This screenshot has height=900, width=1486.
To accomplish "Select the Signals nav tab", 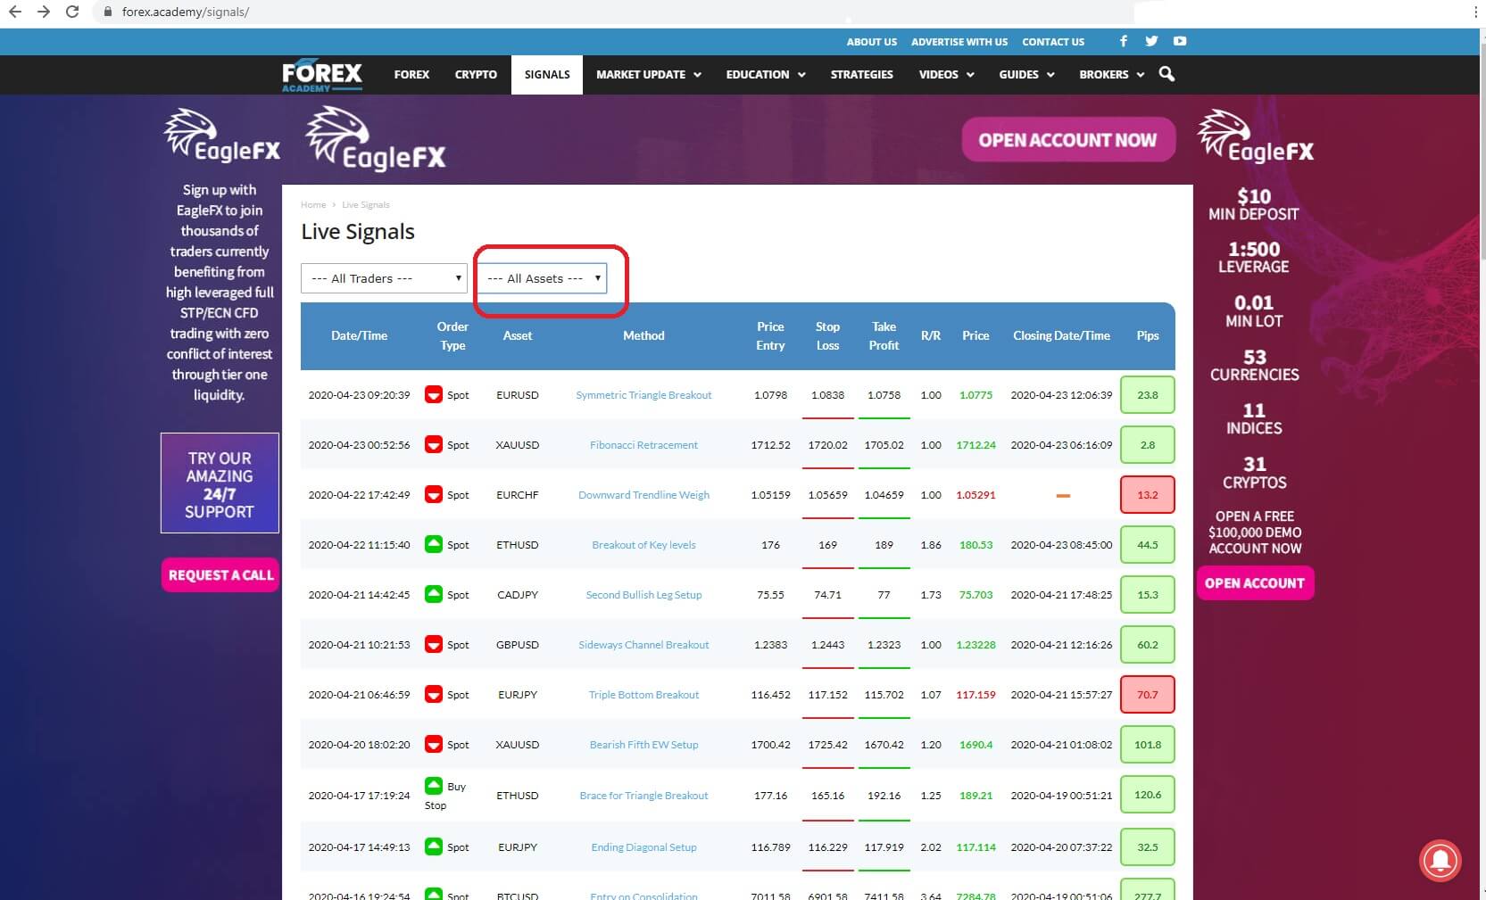I will [547, 75].
